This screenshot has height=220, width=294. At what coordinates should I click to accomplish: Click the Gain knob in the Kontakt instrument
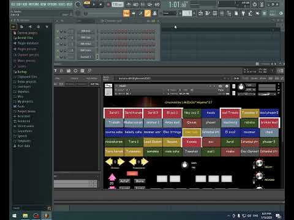pyautogui.click(x=184, y=165)
